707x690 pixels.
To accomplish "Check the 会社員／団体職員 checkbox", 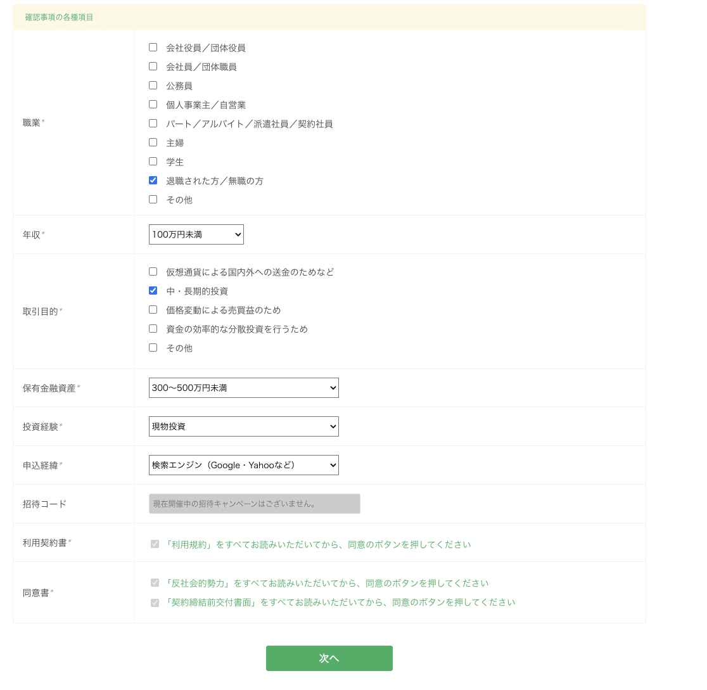I will tap(153, 66).
